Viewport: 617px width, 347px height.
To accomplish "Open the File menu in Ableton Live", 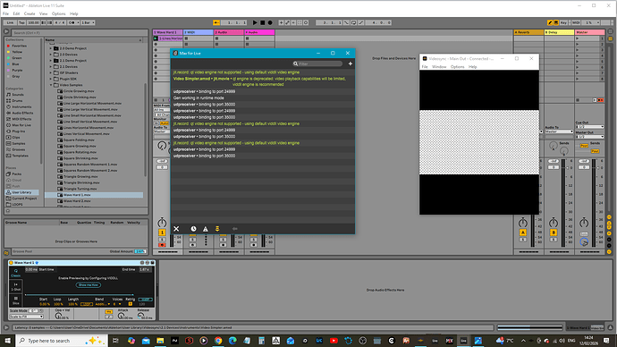I will [x=5, y=13].
